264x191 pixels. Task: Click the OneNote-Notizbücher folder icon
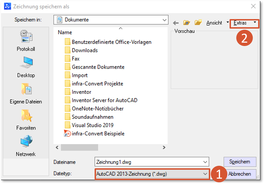(67, 109)
